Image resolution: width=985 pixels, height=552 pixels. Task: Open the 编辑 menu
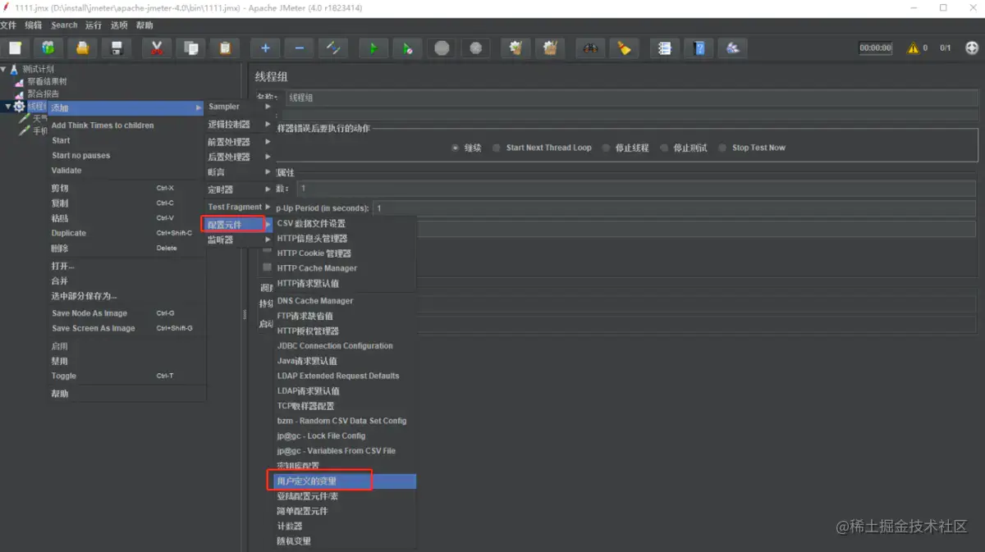[x=34, y=25]
